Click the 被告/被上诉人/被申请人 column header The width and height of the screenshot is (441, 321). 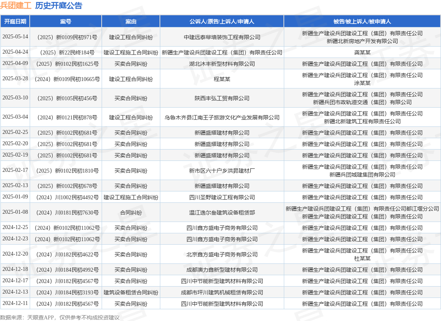[x=362, y=21]
